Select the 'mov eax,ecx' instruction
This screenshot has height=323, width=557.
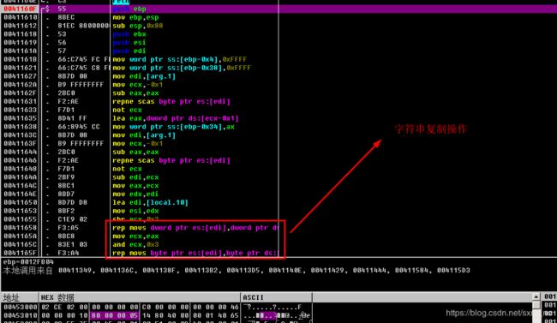click(135, 186)
